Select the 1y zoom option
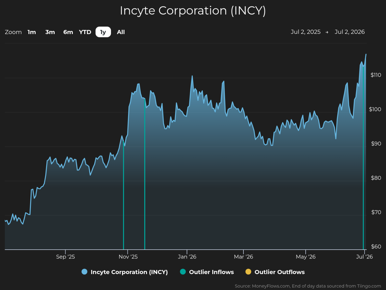Screen dimensions: 386x290 click(103, 32)
